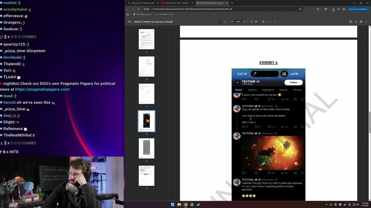Bookmark this page with star icon
Image resolution: width=371 pixels, height=208 pixels.
point(300,9)
